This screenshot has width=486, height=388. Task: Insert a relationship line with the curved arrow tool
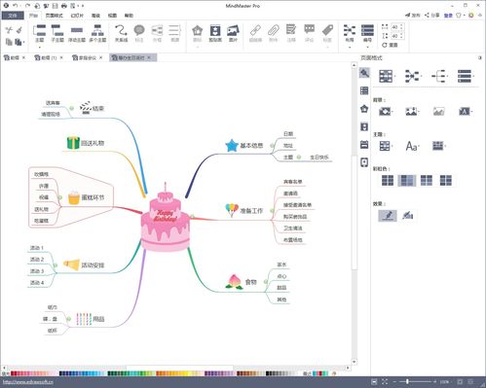point(121,33)
